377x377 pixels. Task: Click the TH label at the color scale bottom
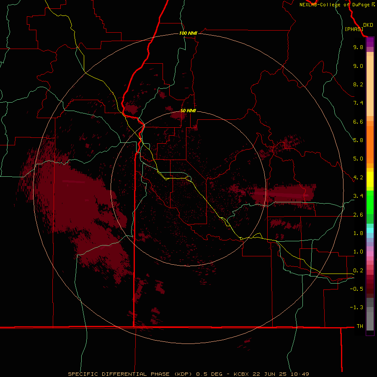pyautogui.click(x=360, y=326)
